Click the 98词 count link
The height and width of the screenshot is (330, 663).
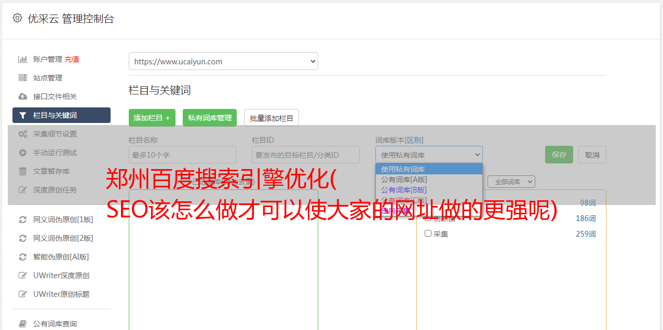point(588,203)
